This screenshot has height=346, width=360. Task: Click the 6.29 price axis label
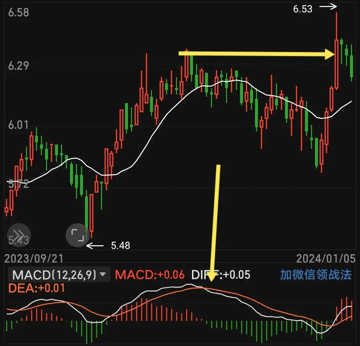19,66
